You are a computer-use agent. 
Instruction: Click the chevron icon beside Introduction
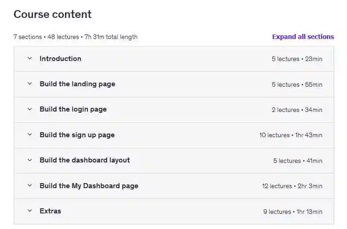pyautogui.click(x=30, y=59)
